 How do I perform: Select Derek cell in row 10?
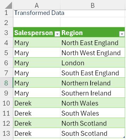tap(37, 103)
